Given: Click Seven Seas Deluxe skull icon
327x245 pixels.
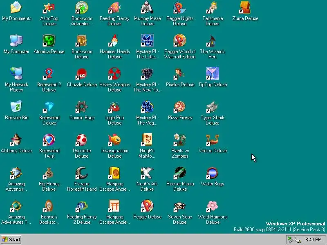Looking at the screenshot, I should point(180,206).
